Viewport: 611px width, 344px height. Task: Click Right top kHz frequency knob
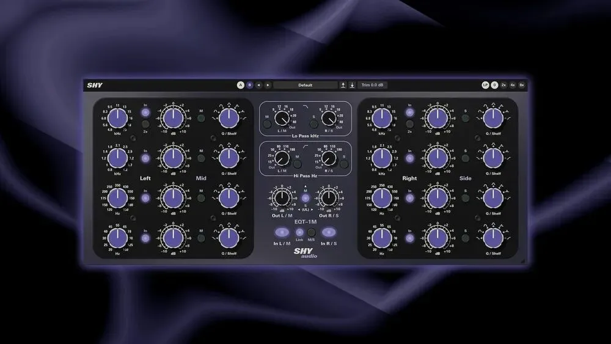pos(381,119)
